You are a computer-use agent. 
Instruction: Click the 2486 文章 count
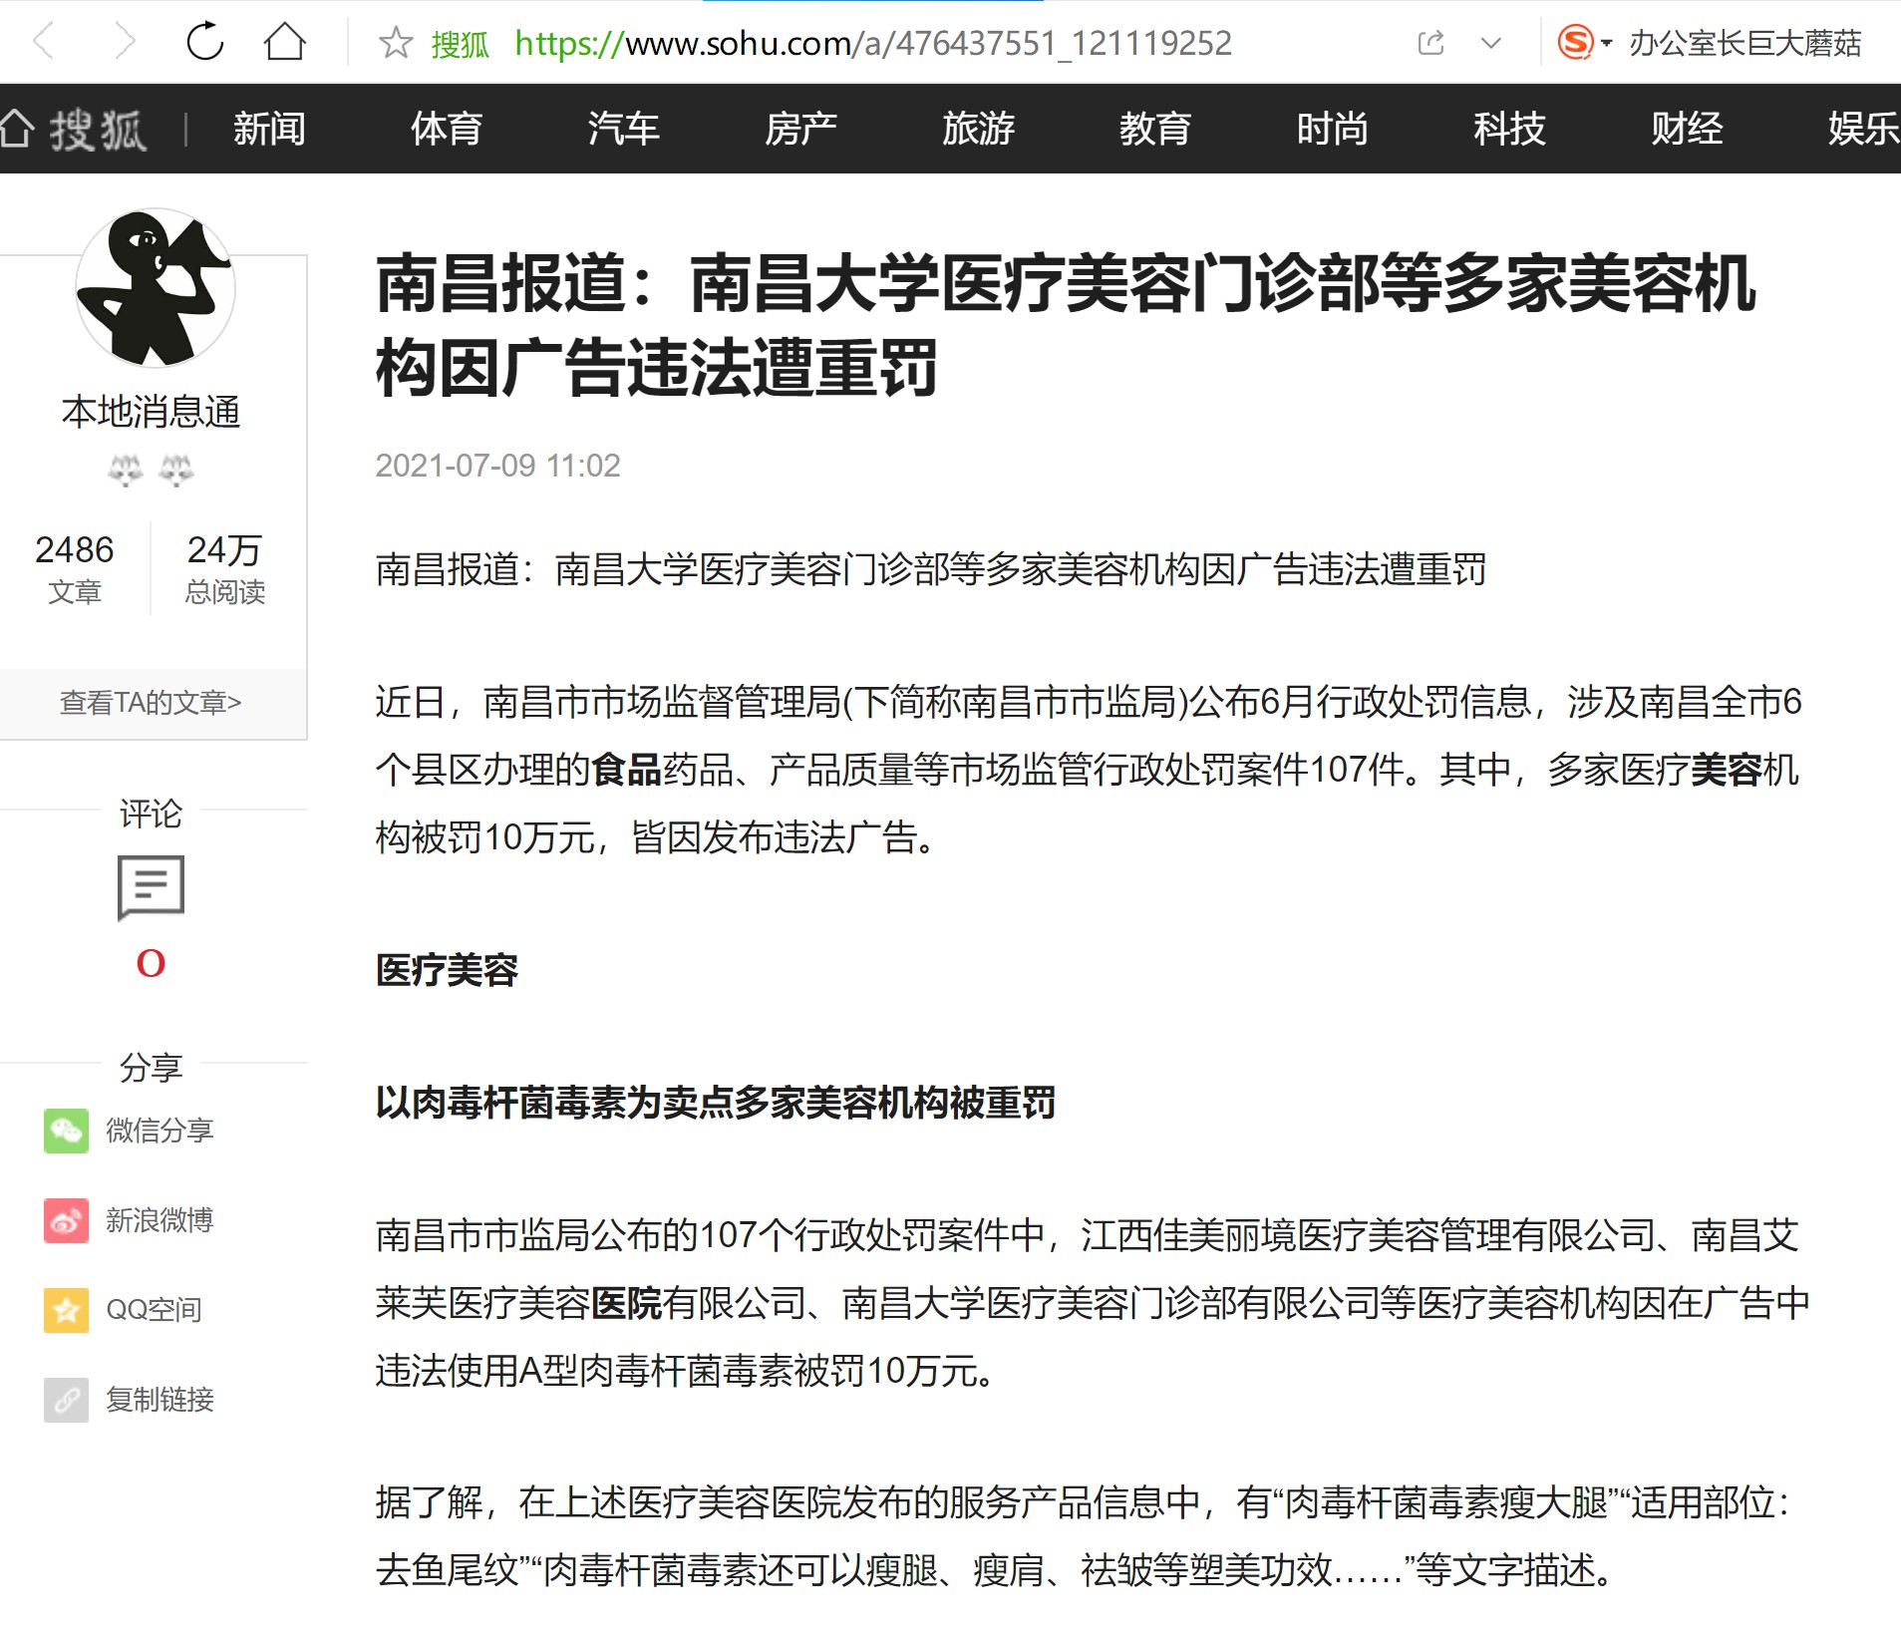point(75,569)
